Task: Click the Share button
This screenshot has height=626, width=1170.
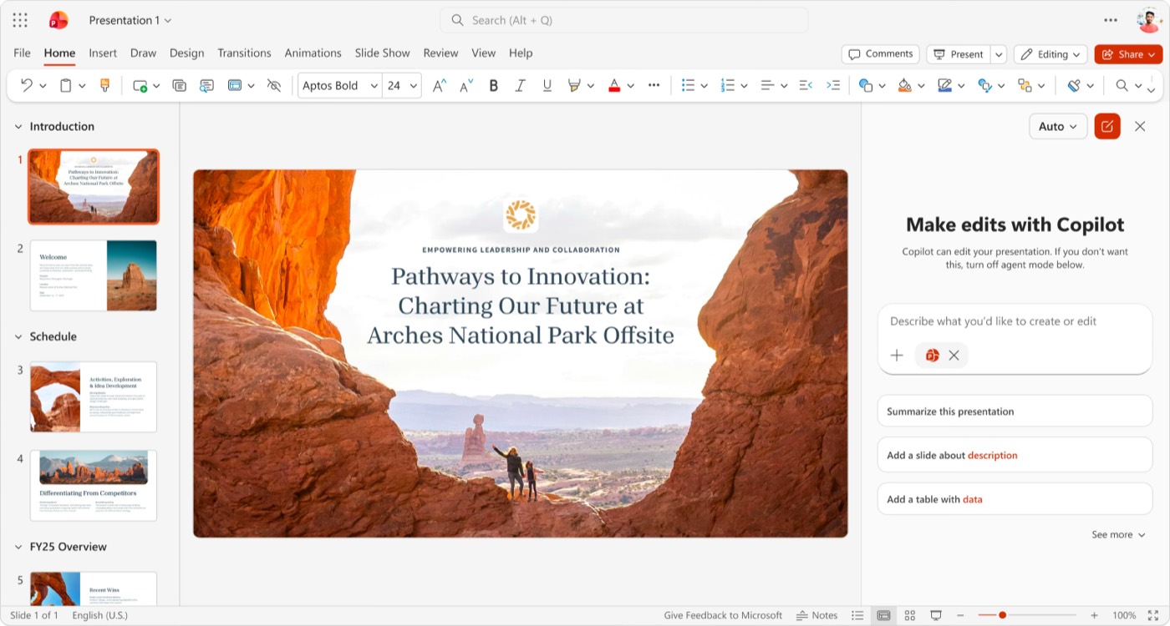Action: (1128, 54)
